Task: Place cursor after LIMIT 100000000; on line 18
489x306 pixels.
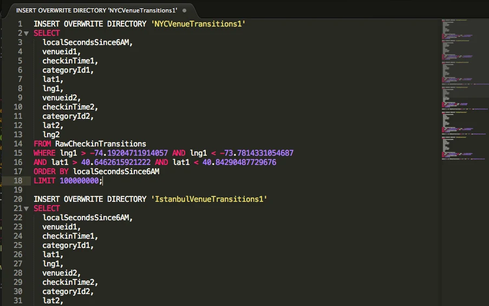Action: pyautogui.click(x=102, y=180)
